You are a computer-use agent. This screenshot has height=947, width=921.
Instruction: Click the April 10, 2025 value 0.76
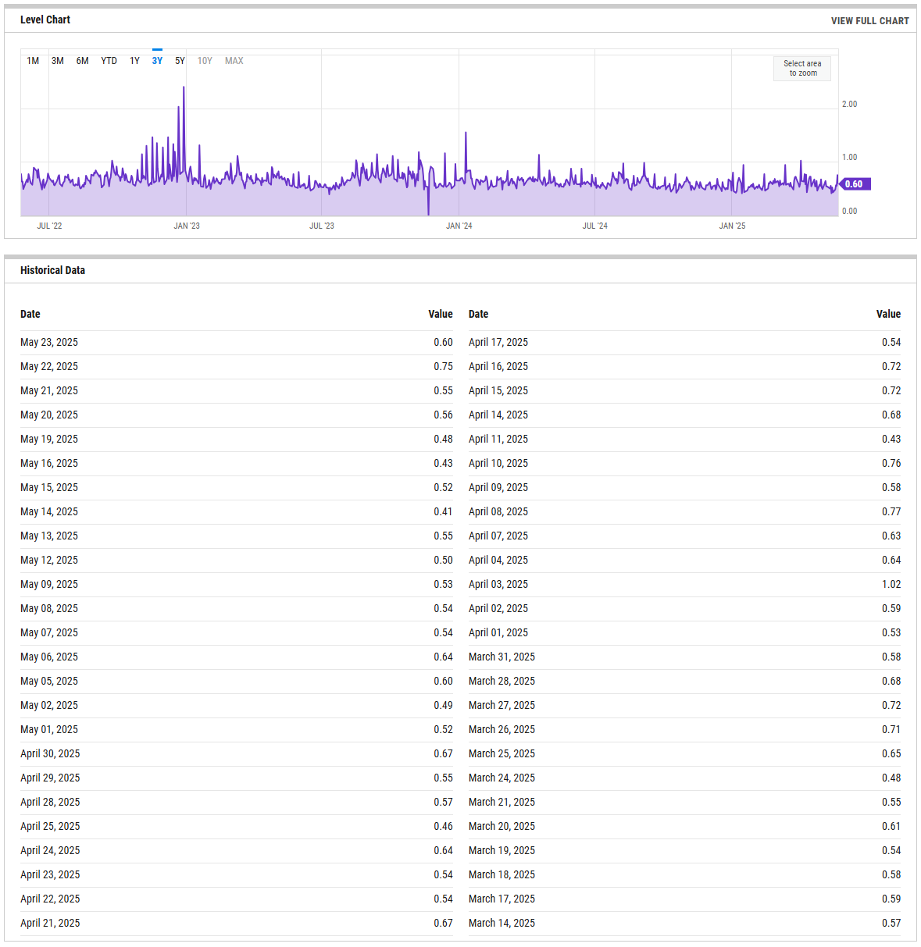[x=891, y=463]
